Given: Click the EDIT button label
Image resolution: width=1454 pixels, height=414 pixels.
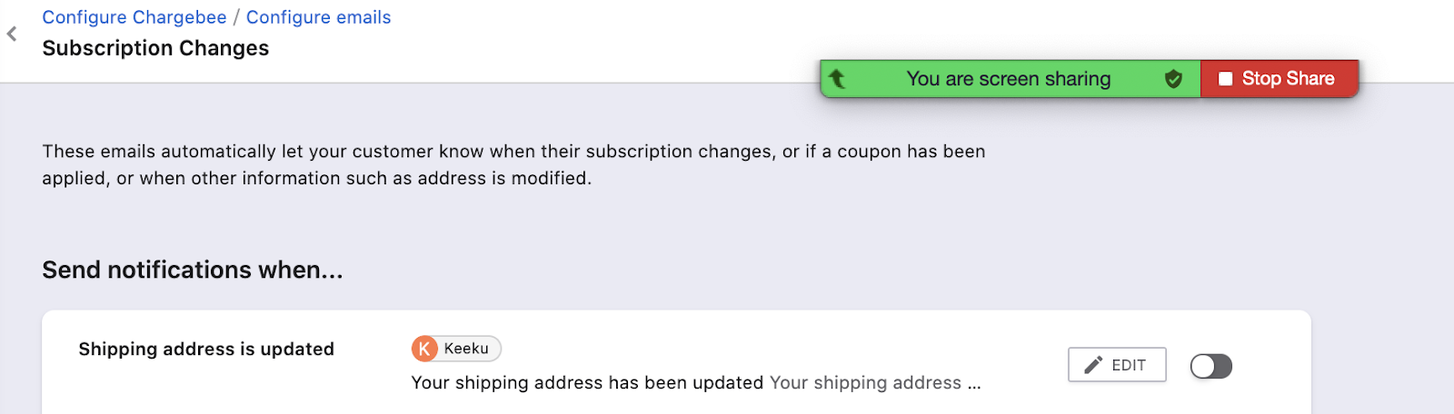Looking at the screenshot, I should [1129, 365].
